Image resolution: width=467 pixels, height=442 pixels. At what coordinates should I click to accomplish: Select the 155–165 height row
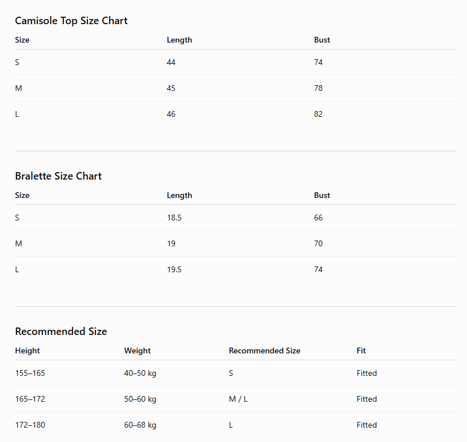click(236, 373)
